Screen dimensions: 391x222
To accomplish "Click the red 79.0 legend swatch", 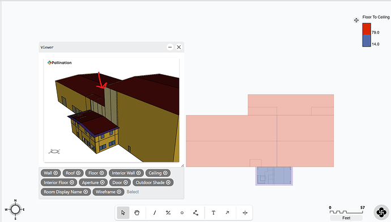I will [x=367, y=29].
